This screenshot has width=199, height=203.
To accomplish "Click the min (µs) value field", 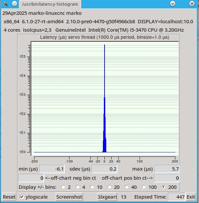I will [x=52, y=169].
